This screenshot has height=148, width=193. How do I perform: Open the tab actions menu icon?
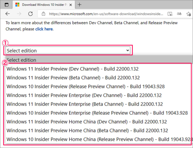[7, 5]
